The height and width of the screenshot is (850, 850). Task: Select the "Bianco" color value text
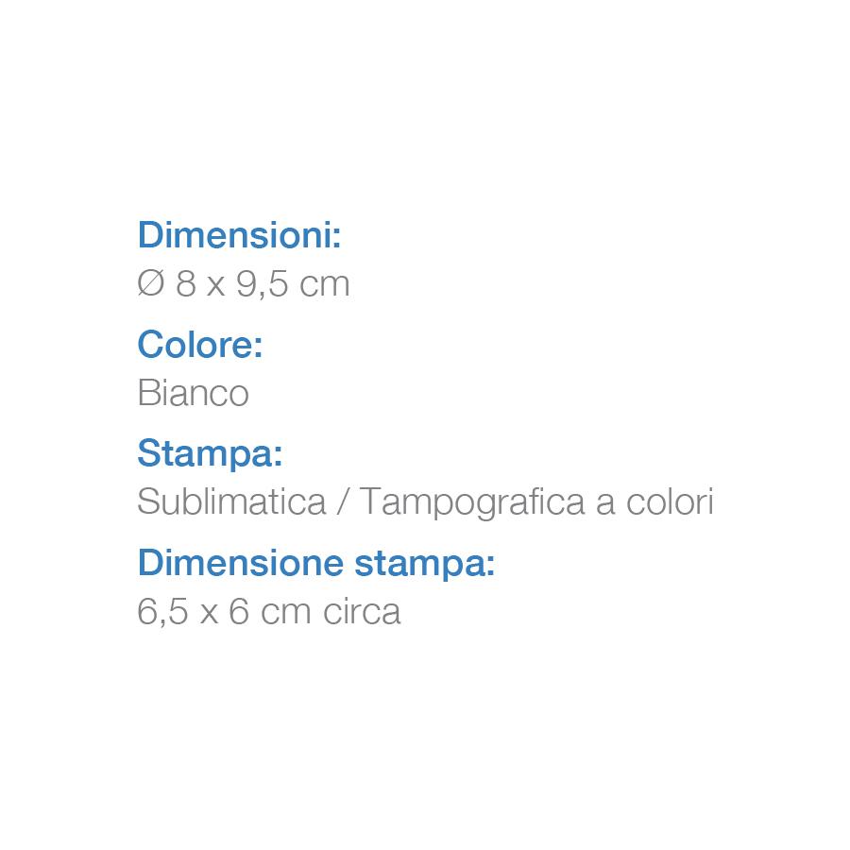[x=193, y=393]
